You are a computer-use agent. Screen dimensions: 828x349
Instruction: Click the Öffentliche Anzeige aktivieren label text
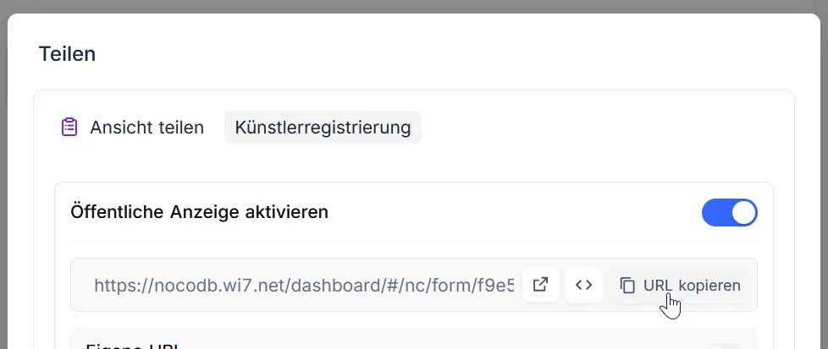click(x=199, y=212)
